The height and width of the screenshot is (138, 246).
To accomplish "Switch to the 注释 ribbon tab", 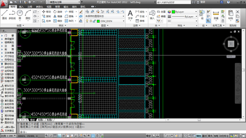I will (x=30, y=7).
